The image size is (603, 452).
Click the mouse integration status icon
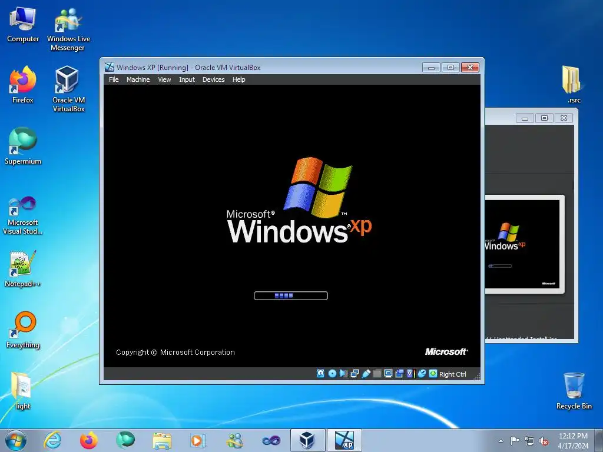(x=422, y=374)
